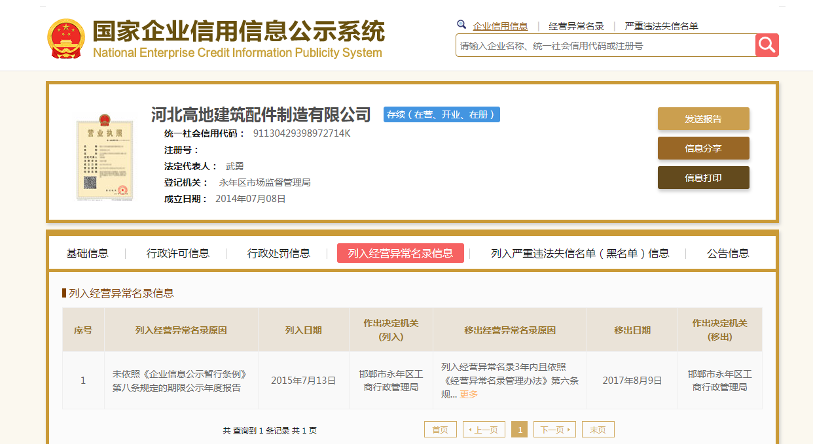Click the 列入经营异常名录原因 column header
The image size is (813, 444).
181,330
